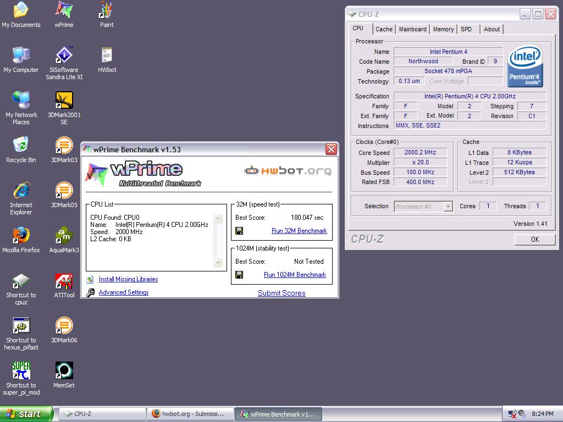Click Install Missing Libraries link

tap(128, 279)
